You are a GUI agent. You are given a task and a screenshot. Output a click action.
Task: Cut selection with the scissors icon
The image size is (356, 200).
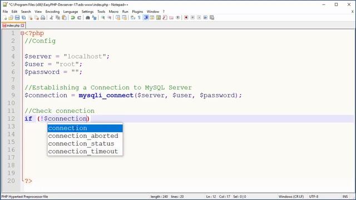coord(51,18)
